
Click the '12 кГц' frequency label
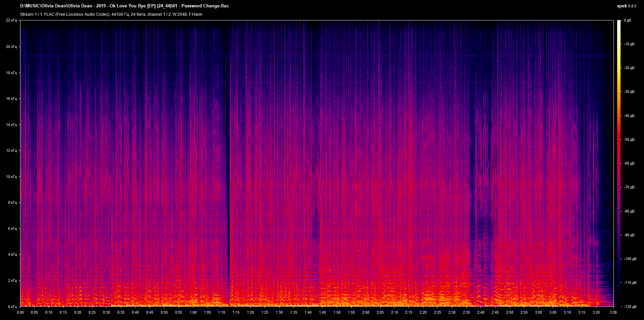[11, 150]
